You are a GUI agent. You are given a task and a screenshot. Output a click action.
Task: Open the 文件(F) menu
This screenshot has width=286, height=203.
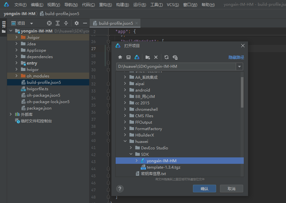[20, 4]
